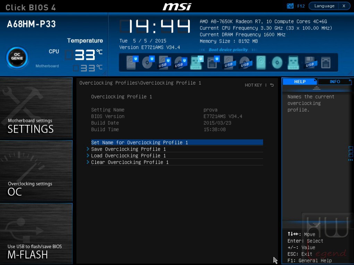Open Motherboard settings SETTINGS panel
This screenshot has width=354, height=265.
(36, 108)
